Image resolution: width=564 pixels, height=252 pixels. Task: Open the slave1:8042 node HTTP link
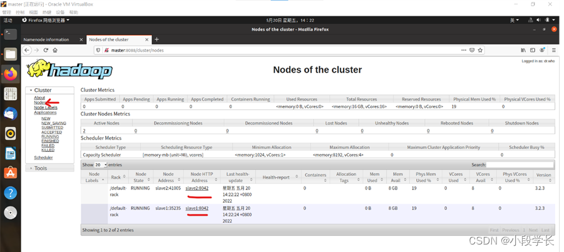(x=197, y=208)
